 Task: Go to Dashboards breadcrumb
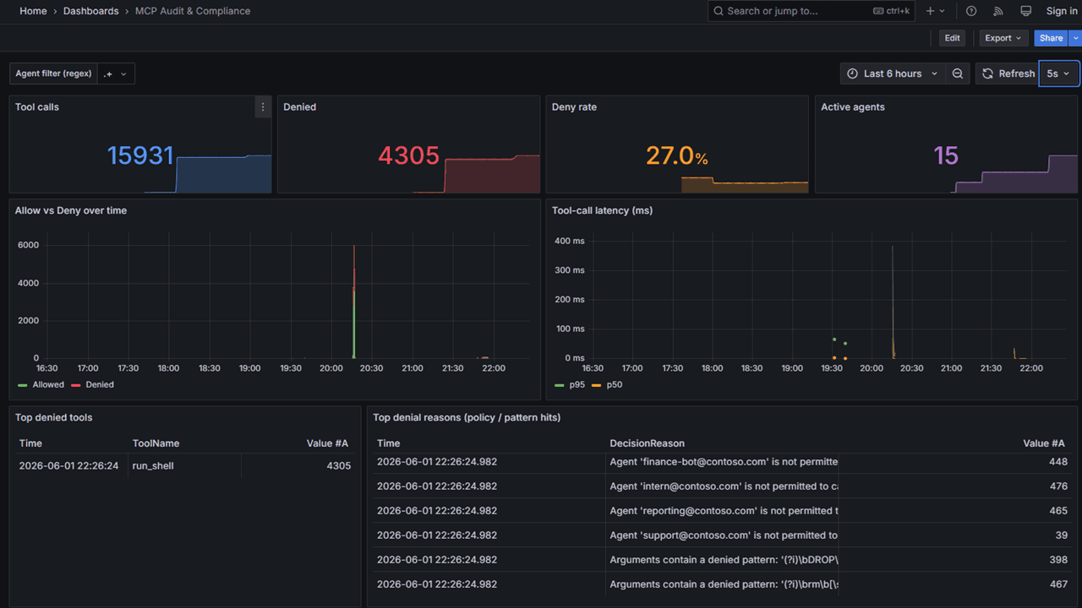pyautogui.click(x=90, y=11)
